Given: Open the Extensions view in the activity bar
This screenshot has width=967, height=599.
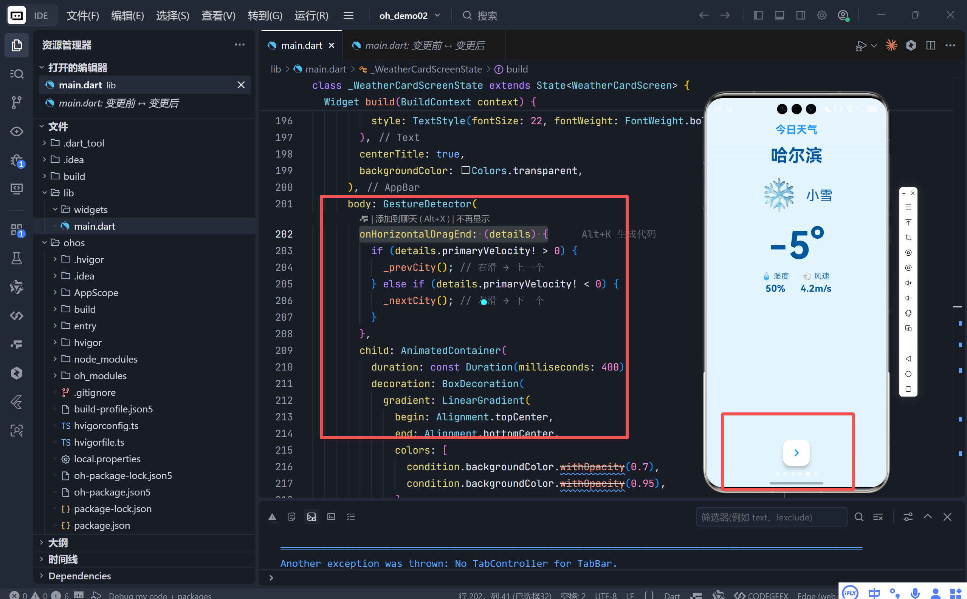Looking at the screenshot, I should coord(16,229).
